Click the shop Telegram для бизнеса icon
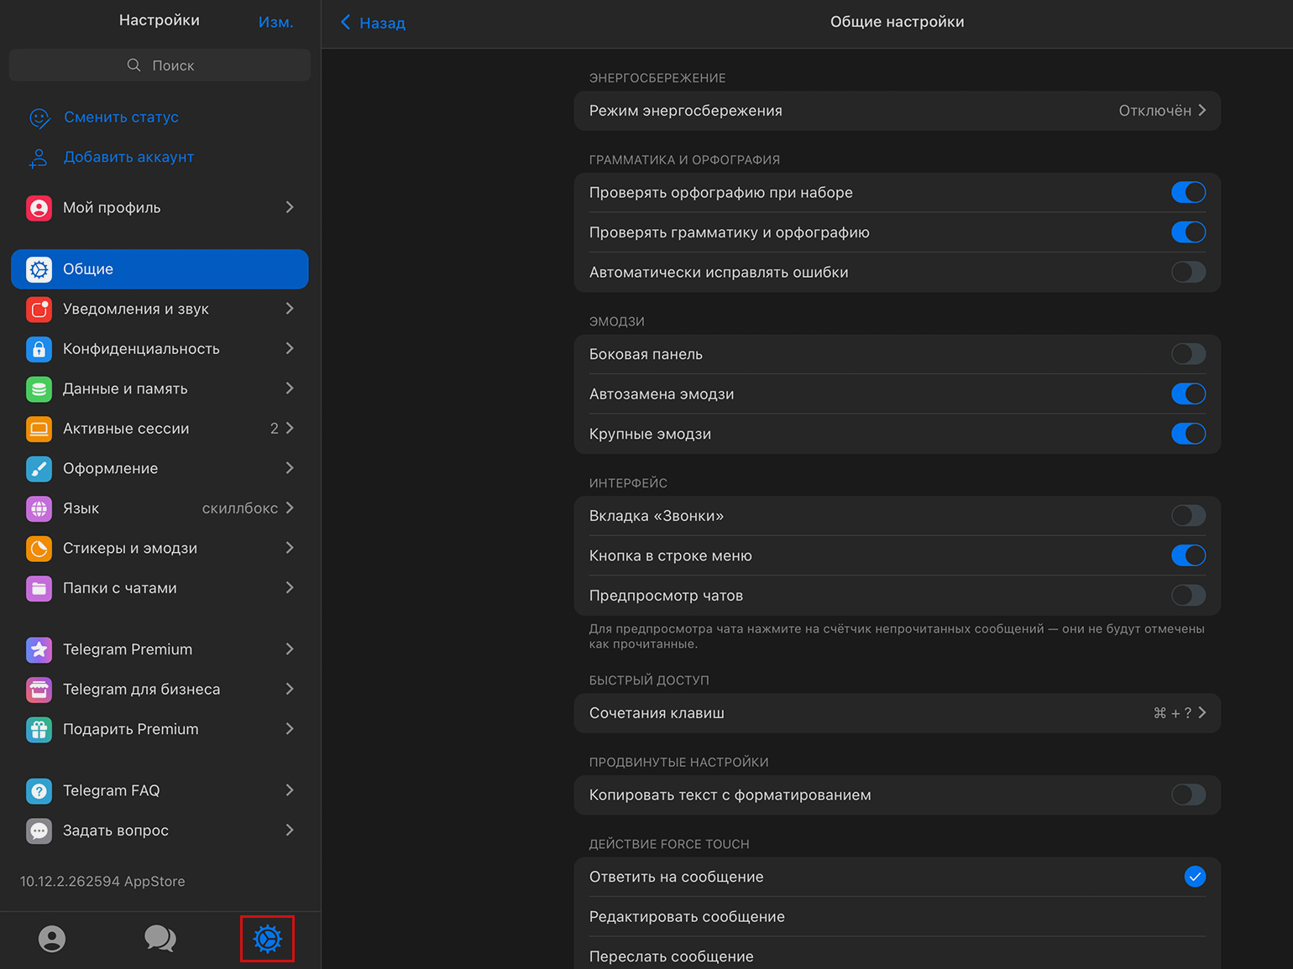This screenshot has height=969, width=1293. pos(39,690)
